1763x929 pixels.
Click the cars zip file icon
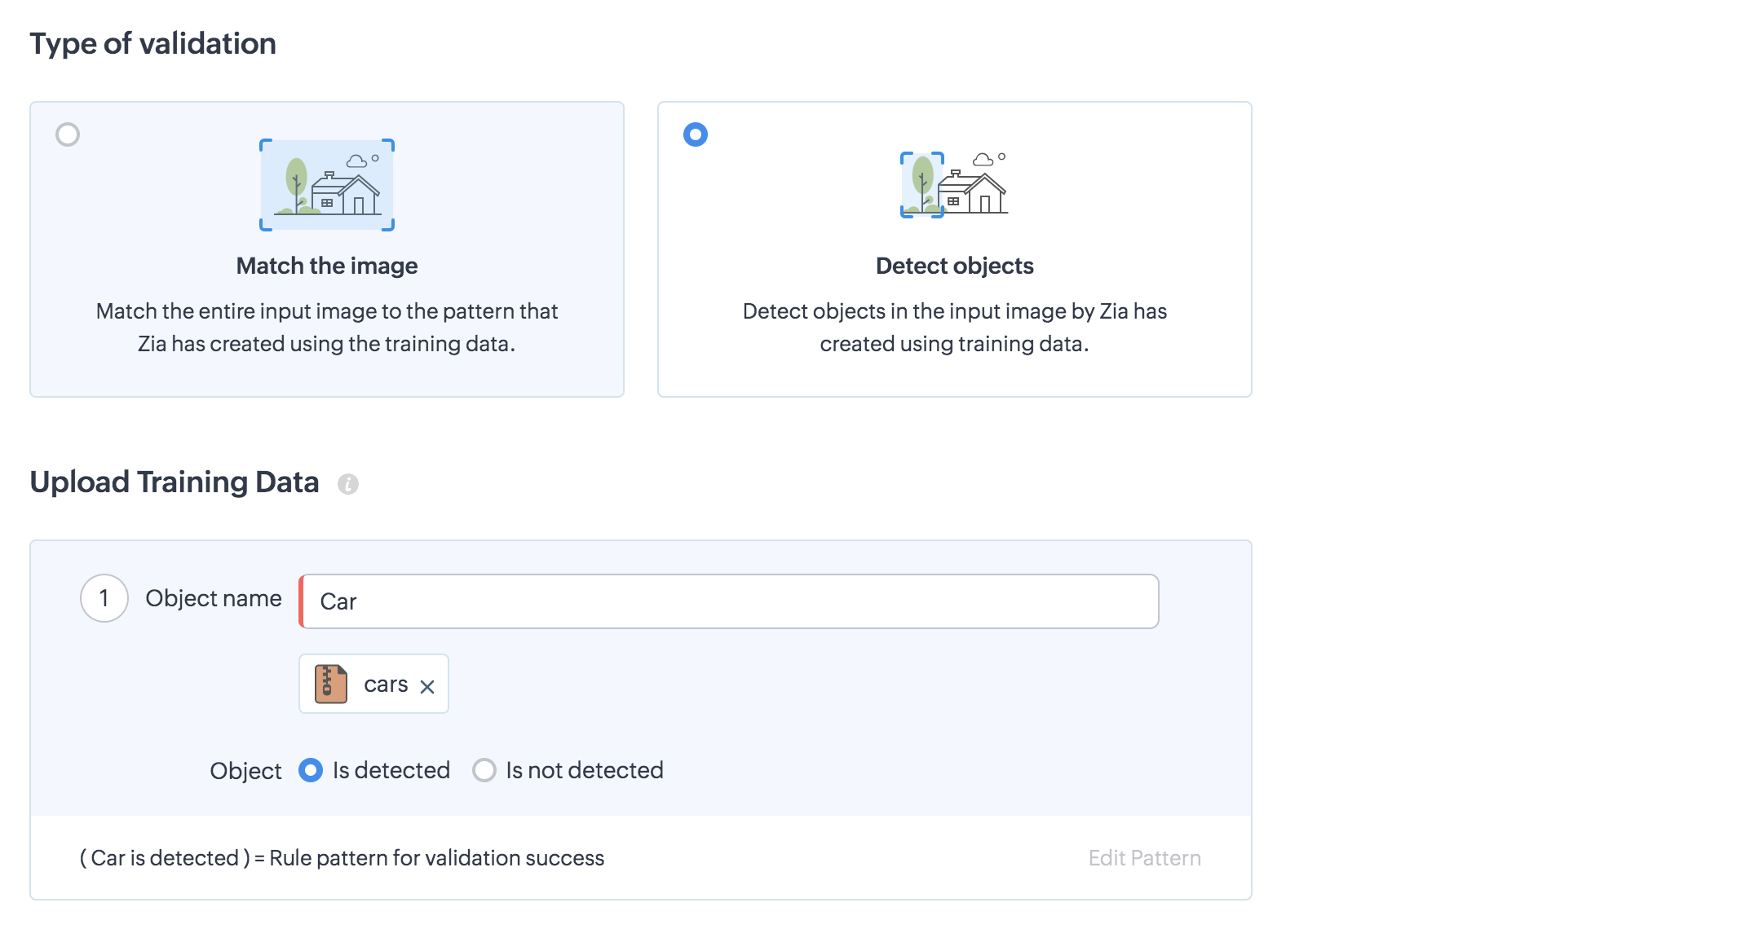(x=331, y=684)
